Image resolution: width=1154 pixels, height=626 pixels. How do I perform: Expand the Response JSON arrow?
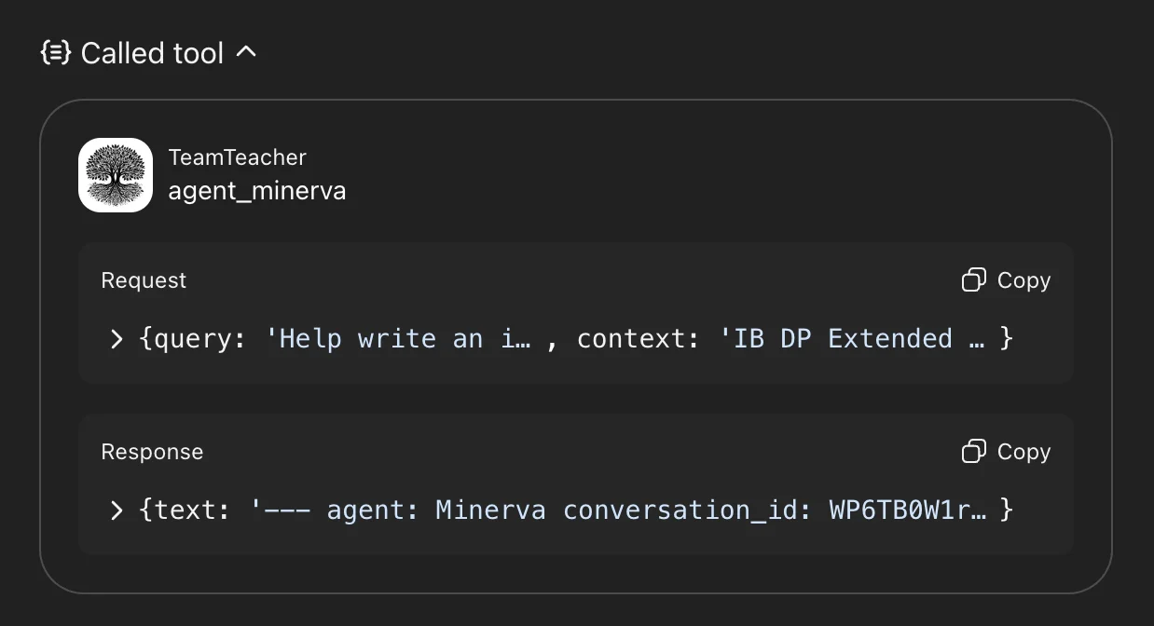click(117, 510)
